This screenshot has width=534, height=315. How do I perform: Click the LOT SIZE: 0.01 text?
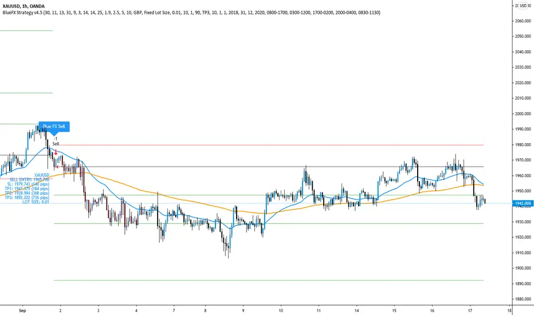36,202
